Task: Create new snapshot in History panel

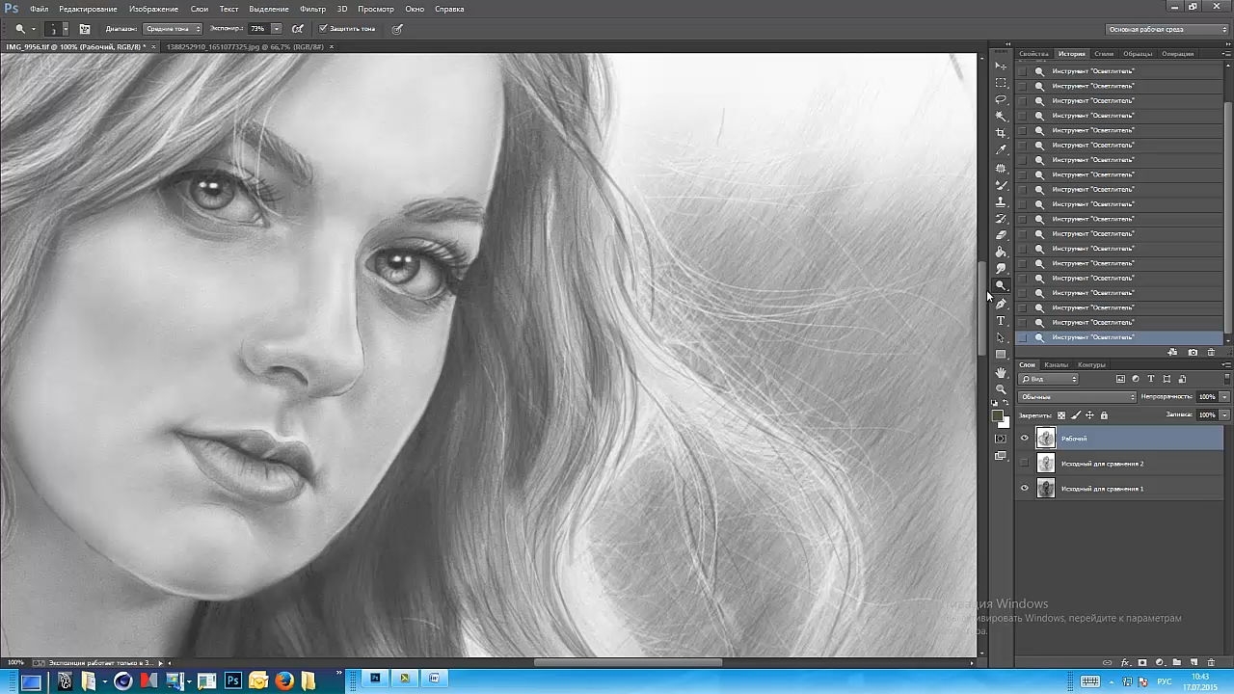Action: (x=1193, y=353)
